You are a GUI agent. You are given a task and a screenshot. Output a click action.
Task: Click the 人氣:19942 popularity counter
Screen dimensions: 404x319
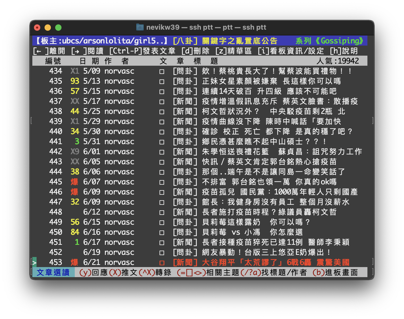tap(338, 61)
